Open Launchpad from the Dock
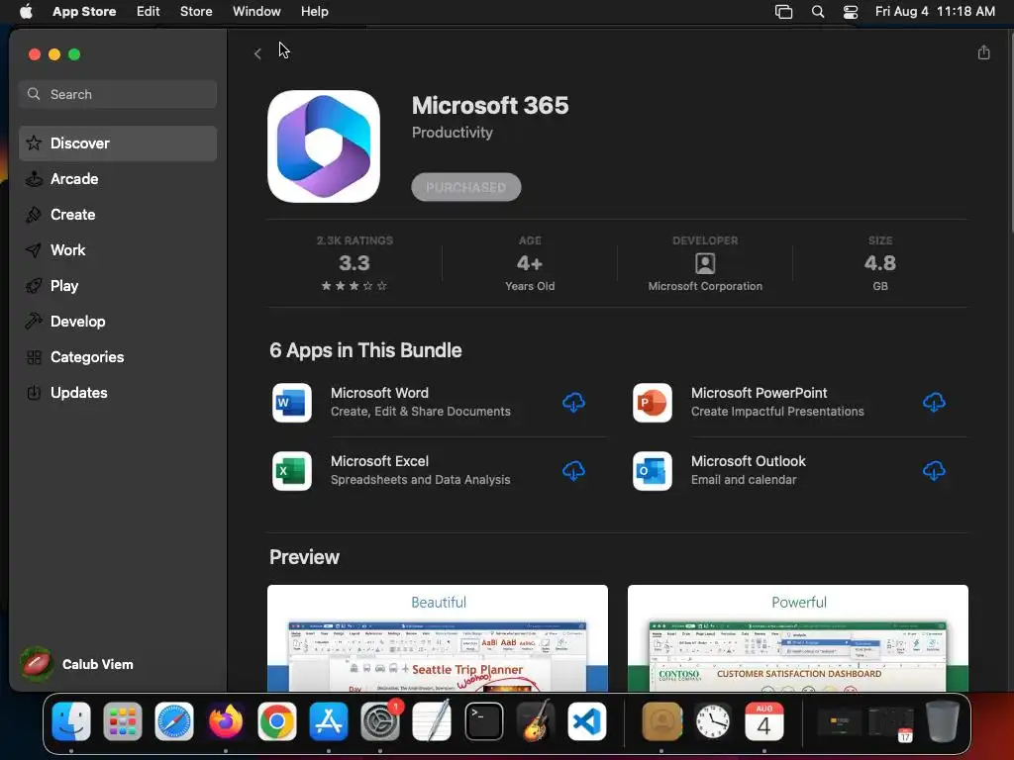This screenshot has width=1014, height=760. (x=122, y=721)
